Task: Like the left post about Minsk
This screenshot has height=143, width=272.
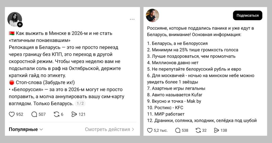Action: [x=12, y=114]
